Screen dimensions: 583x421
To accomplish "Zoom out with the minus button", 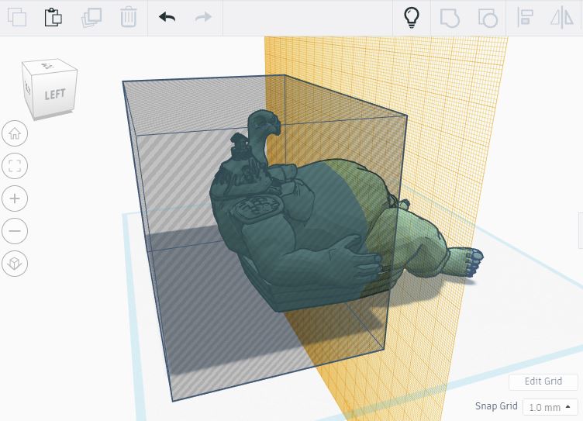I will click(x=15, y=231).
